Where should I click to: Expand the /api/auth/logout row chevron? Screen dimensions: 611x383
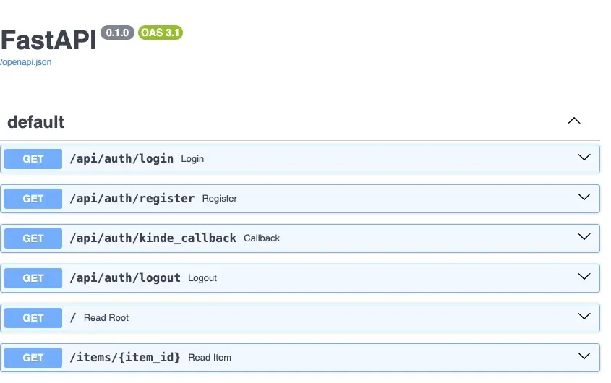click(x=584, y=277)
